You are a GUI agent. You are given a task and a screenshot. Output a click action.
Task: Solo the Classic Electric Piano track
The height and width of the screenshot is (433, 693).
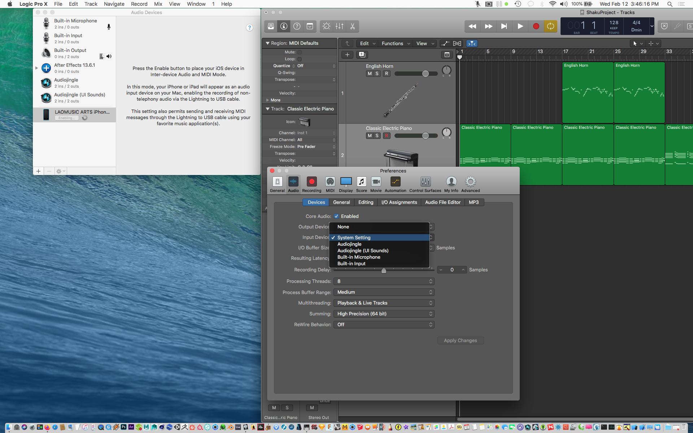377,136
